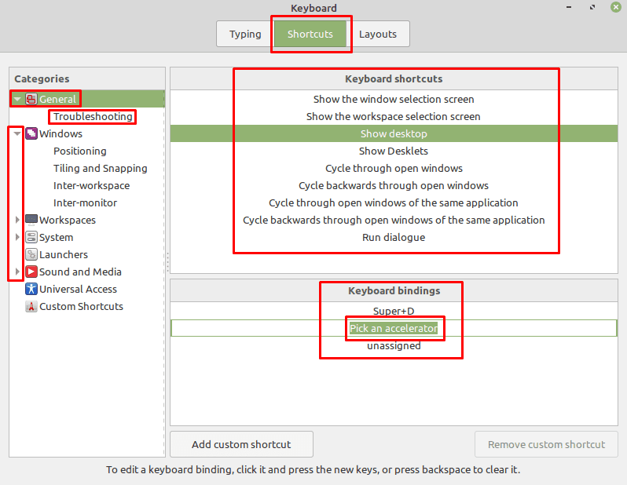627x485 pixels.
Task: Click the Keyboard shortcuts column header
Action: pos(394,78)
